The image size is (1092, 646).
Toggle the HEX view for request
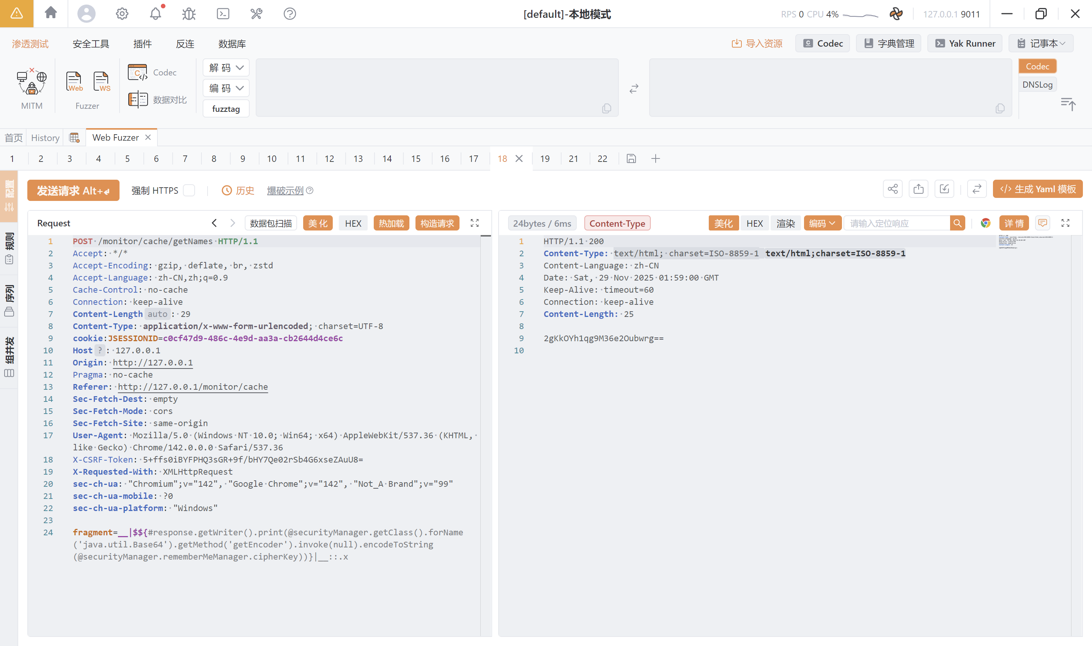click(x=353, y=223)
